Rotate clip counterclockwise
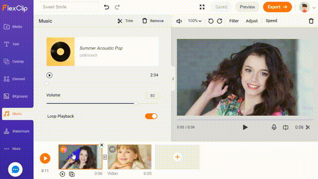The image size is (318, 179). (211, 21)
